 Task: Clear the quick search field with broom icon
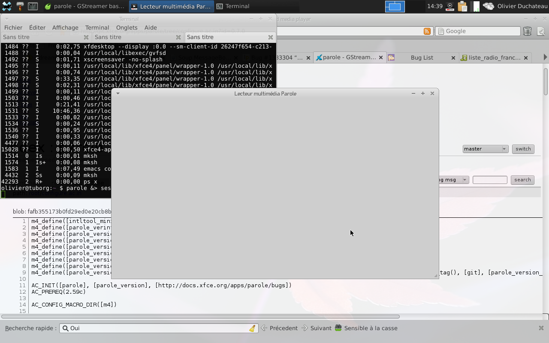point(252,328)
